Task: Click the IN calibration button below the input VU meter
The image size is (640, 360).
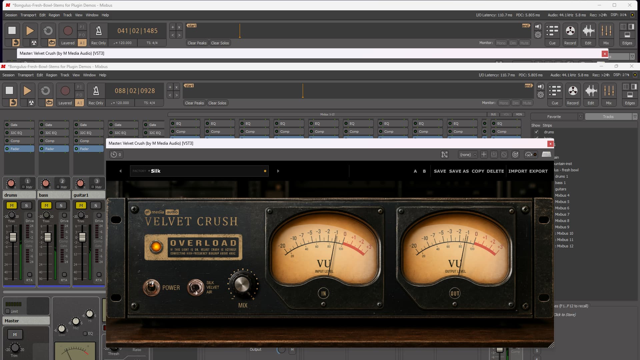Action: click(323, 293)
